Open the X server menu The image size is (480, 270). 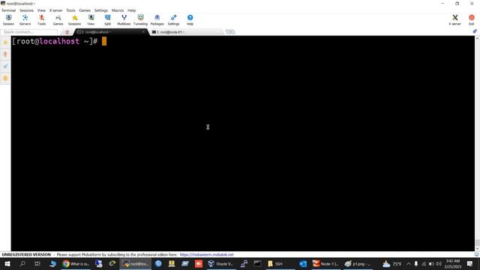[55, 10]
